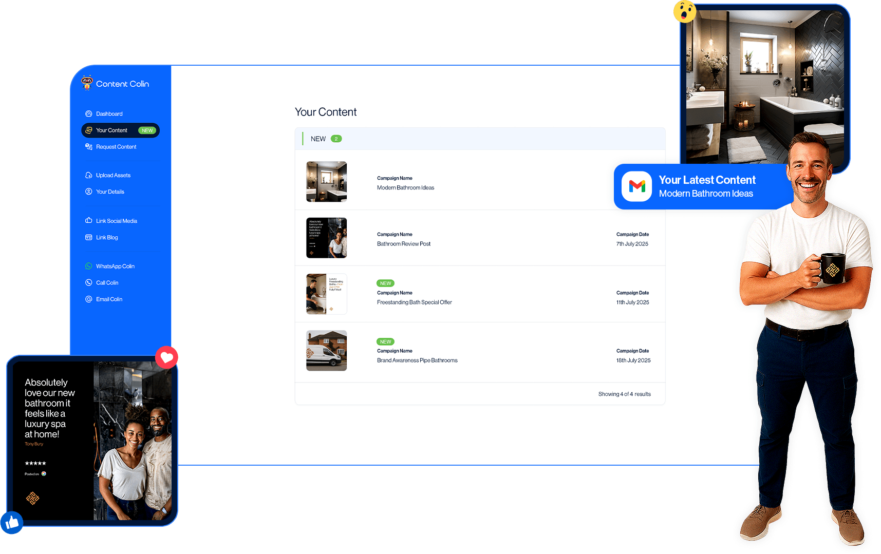Open the Bathroom Review Post campaign
Image resolution: width=881 pixels, height=554 pixels.
coord(404,244)
